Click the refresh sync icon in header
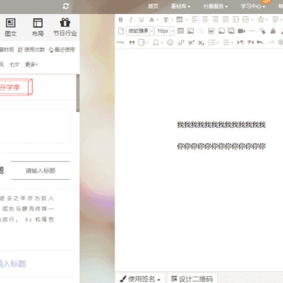283x283 pixels. 66,6
